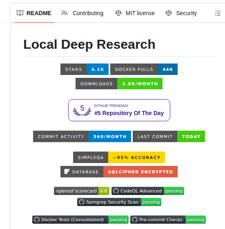Open the GitHub Trending repository badge
Screen dimensions: 225x229
click(119, 110)
